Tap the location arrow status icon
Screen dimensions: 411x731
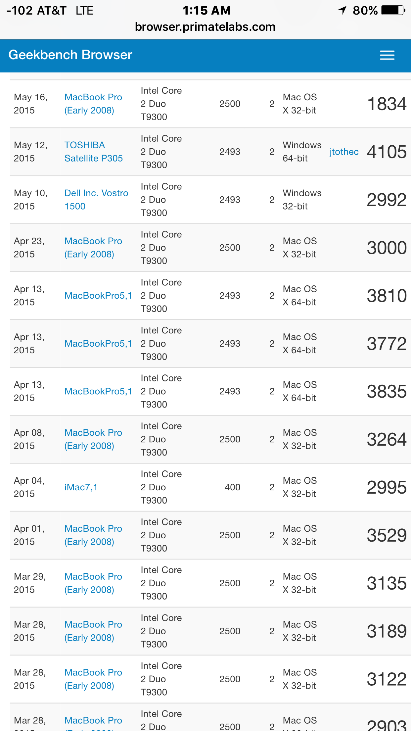(x=342, y=11)
